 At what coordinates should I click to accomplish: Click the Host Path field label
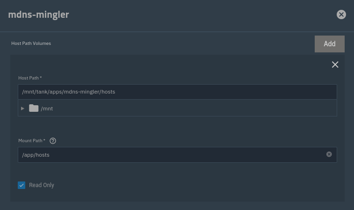[x=30, y=78]
